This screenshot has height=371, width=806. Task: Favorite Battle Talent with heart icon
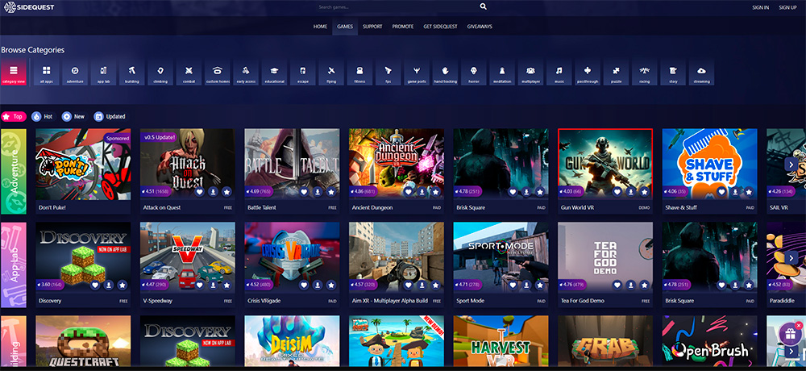click(305, 192)
